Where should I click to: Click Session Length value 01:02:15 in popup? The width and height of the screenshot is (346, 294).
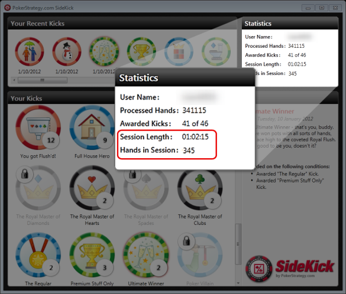[195, 137]
